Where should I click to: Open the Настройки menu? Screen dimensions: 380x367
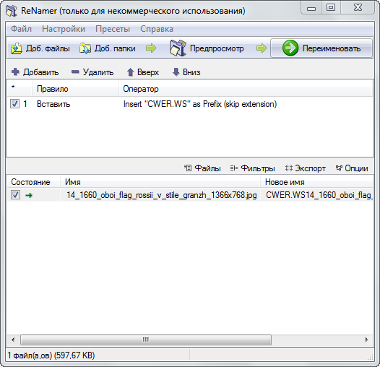(64, 29)
